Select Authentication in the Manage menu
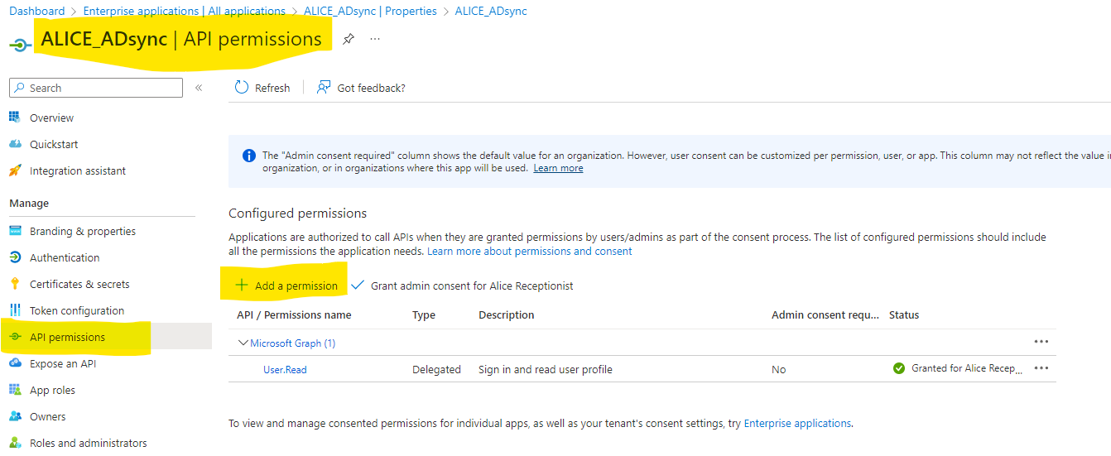Viewport: 1111px width, 456px height. pyautogui.click(x=65, y=257)
